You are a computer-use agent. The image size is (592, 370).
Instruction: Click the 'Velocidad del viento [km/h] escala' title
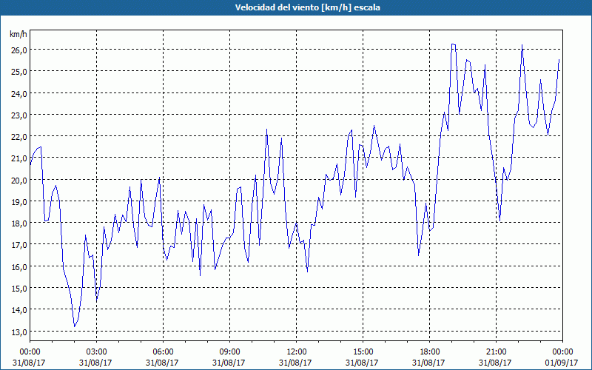308,7
